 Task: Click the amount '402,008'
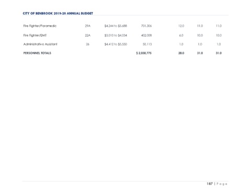[x=146, y=36]
